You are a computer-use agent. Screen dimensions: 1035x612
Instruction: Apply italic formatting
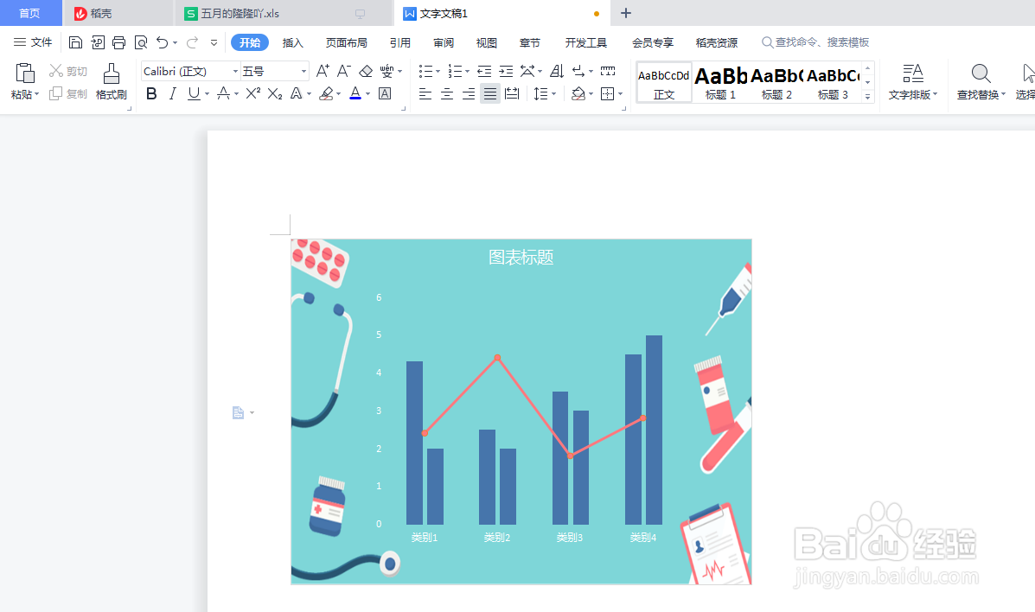(x=172, y=93)
